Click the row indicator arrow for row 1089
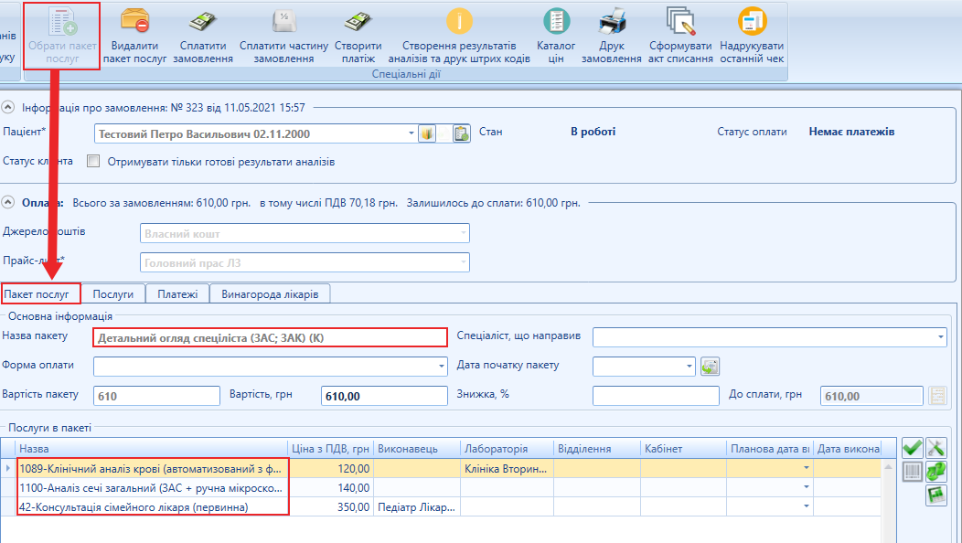Image resolution: width=962 pixels, height=543 pixels. (8, 468)
